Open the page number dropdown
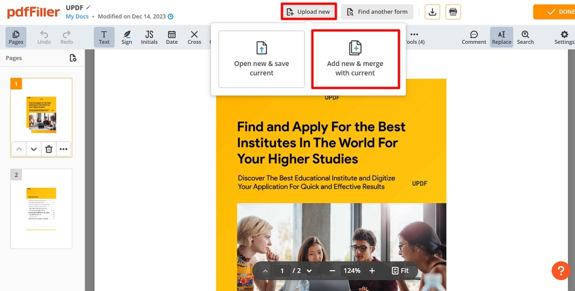The image size is (575, 291). coord(309,270)
